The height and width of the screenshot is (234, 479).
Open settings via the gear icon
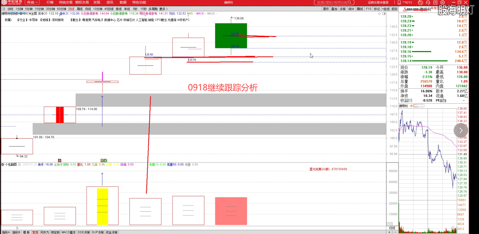(443, 2)
